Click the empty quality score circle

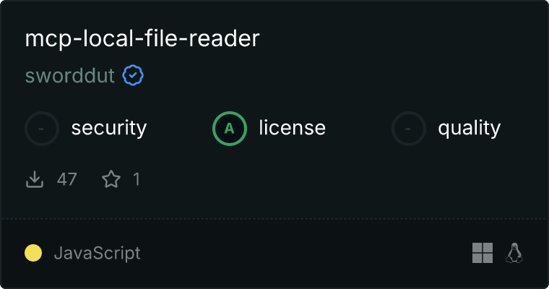409,129
